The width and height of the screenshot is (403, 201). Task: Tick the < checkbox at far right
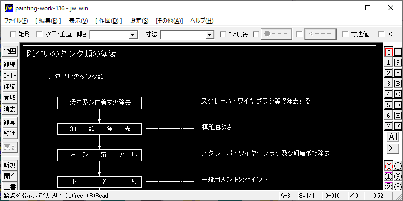(x=381, y=34)
